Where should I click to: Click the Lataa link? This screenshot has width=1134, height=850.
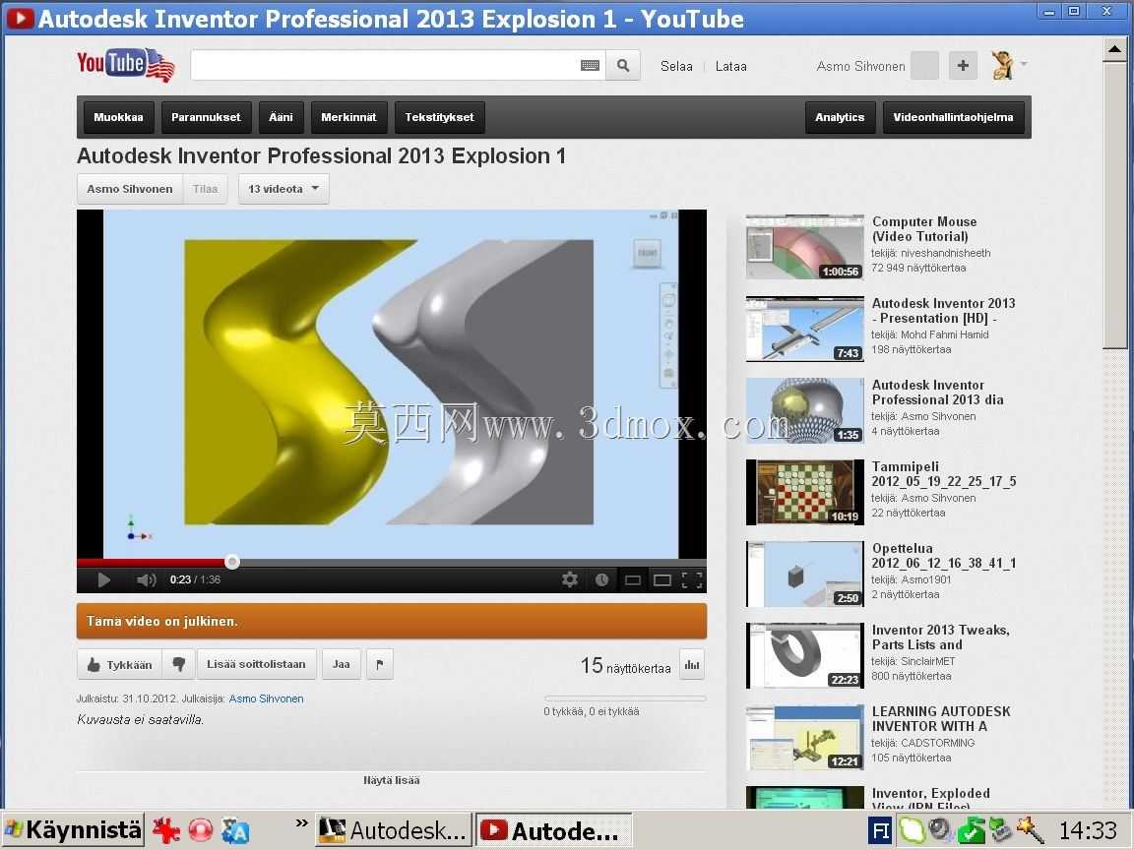coord(731,66)
